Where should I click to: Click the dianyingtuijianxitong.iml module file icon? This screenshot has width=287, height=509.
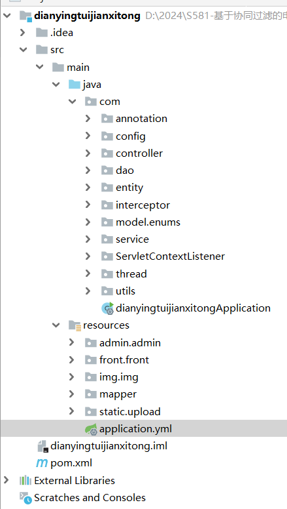(x=42, y=446)
